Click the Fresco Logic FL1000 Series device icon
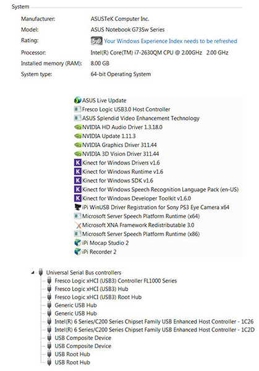259x371 pixels. (x=49, y=281)
